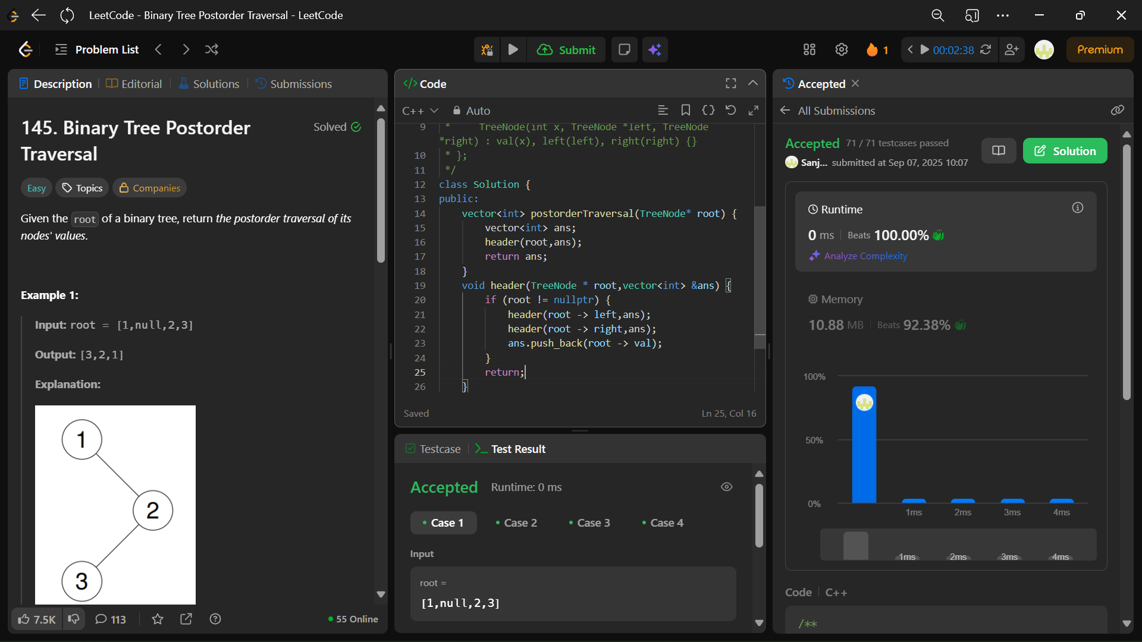Open the notes sticky note icon
The image size is (1142, 642).
[x=624, y=50]
